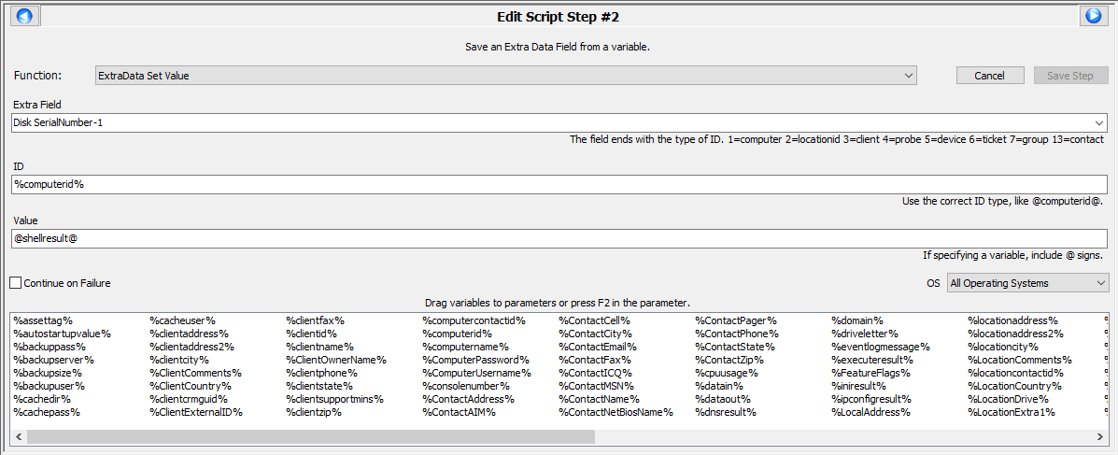Pick the %cpuusage% variable

(727, 373)
